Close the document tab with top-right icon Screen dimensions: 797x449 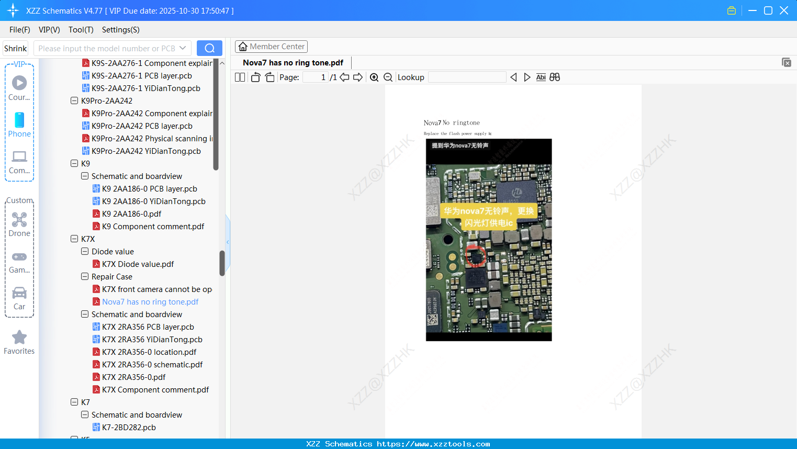tap(786, 62)
